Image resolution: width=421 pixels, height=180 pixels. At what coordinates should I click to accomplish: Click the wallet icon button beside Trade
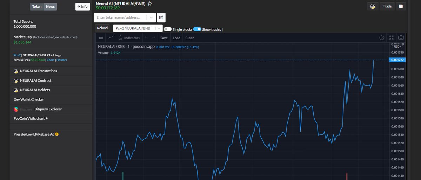click(x=401, y=6)
